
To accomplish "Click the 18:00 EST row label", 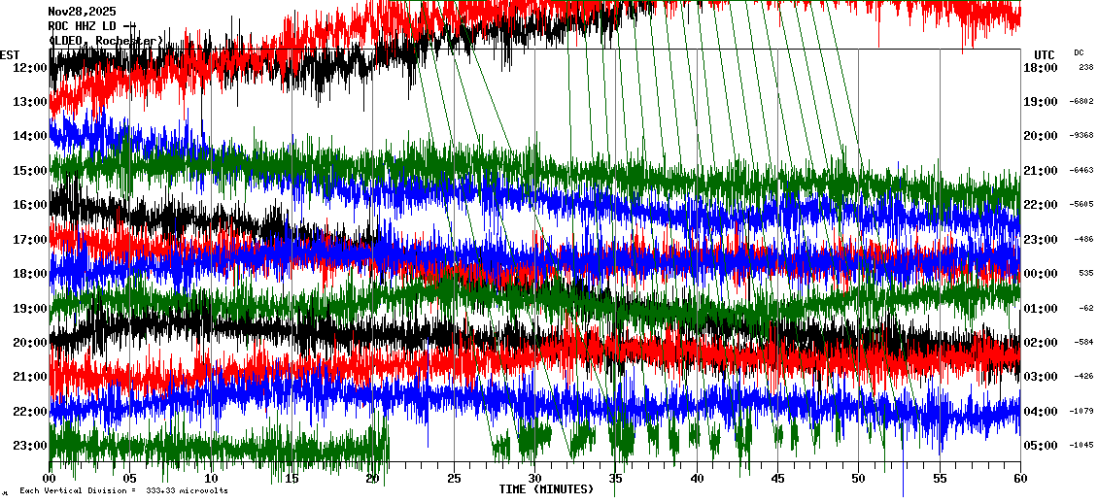I will point(31,274).
